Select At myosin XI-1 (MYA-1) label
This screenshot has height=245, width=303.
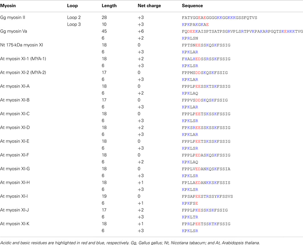point(23,59)
